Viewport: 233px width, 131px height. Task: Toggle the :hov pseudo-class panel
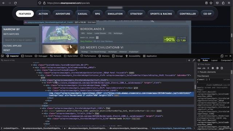[199, 68]
